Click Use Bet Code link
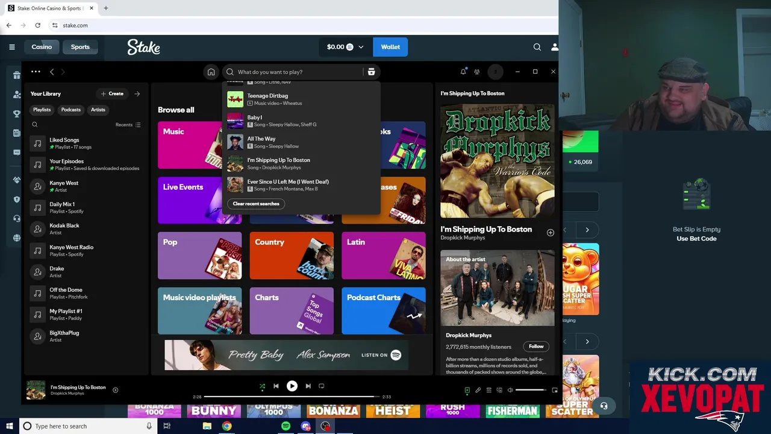Screen dimensions: 771x434 tap(696, 239)
